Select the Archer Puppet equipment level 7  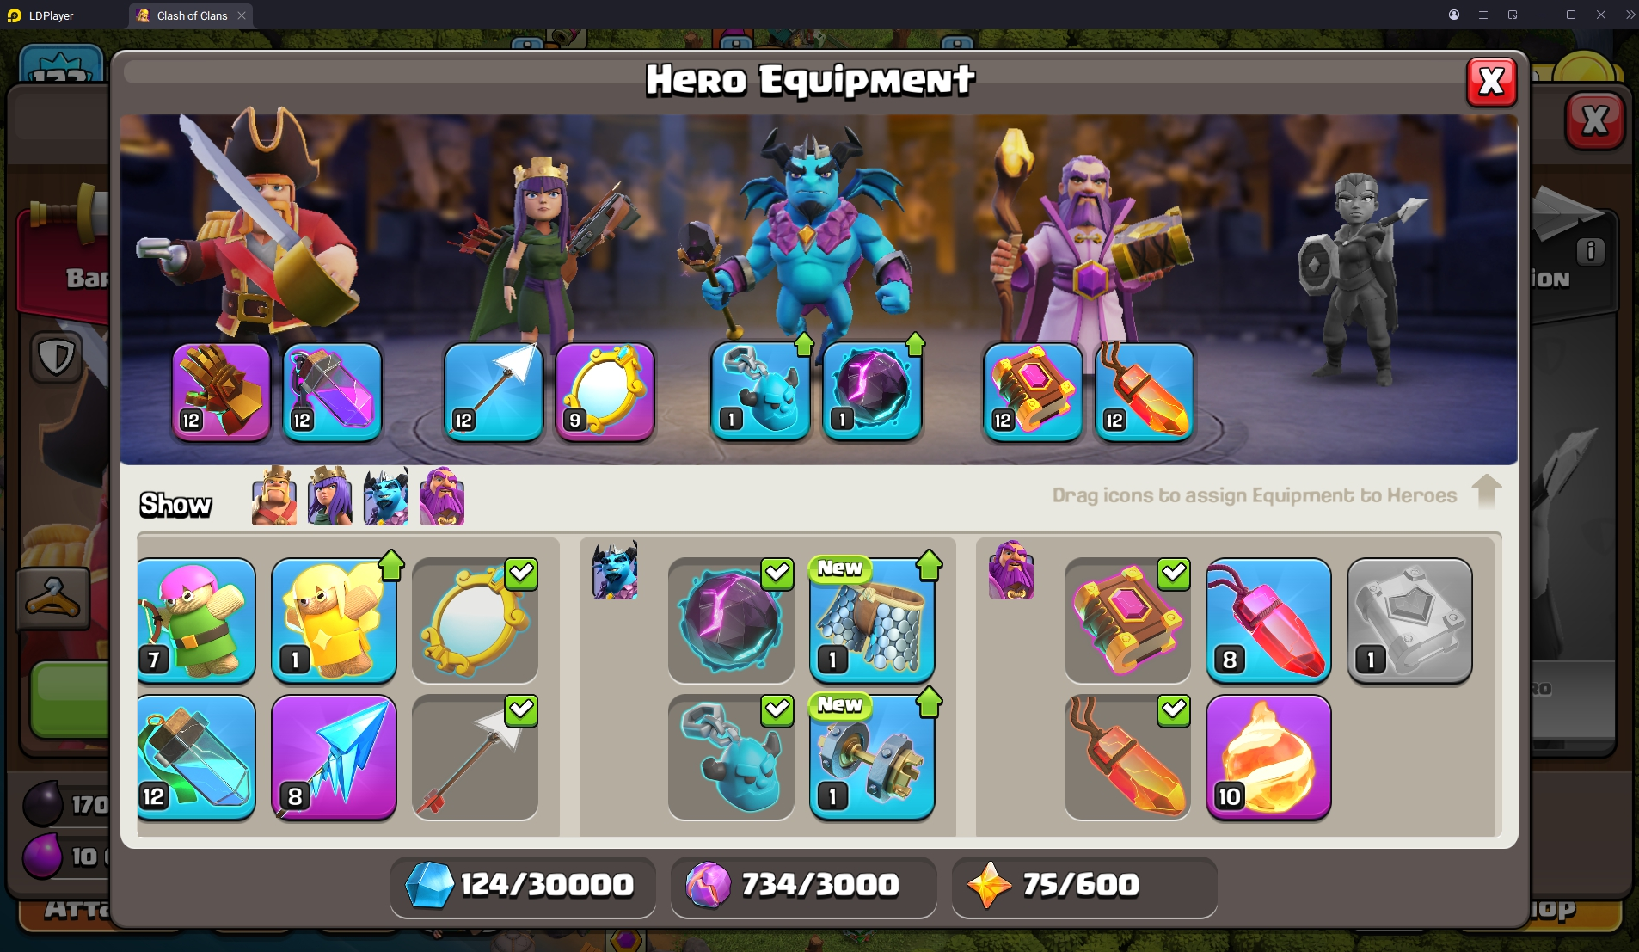click(x=196, y=620)
